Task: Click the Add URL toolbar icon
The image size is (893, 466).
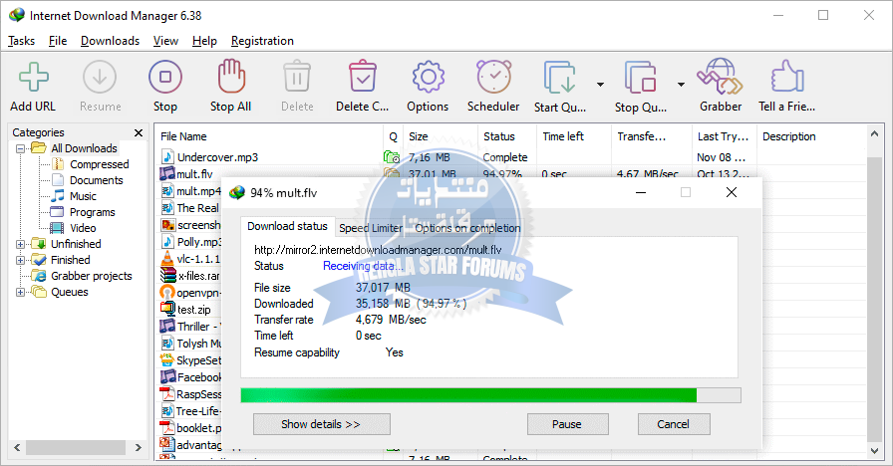Action: (33, 78)
